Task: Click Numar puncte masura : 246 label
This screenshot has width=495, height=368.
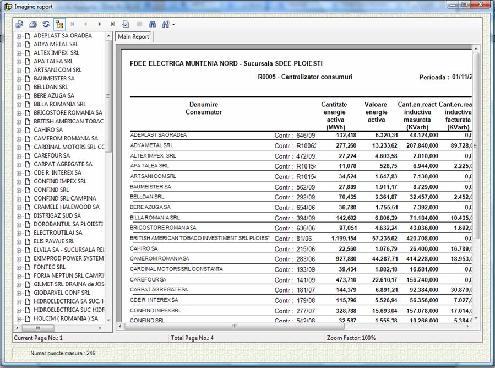Action: (x=63, y=353)
